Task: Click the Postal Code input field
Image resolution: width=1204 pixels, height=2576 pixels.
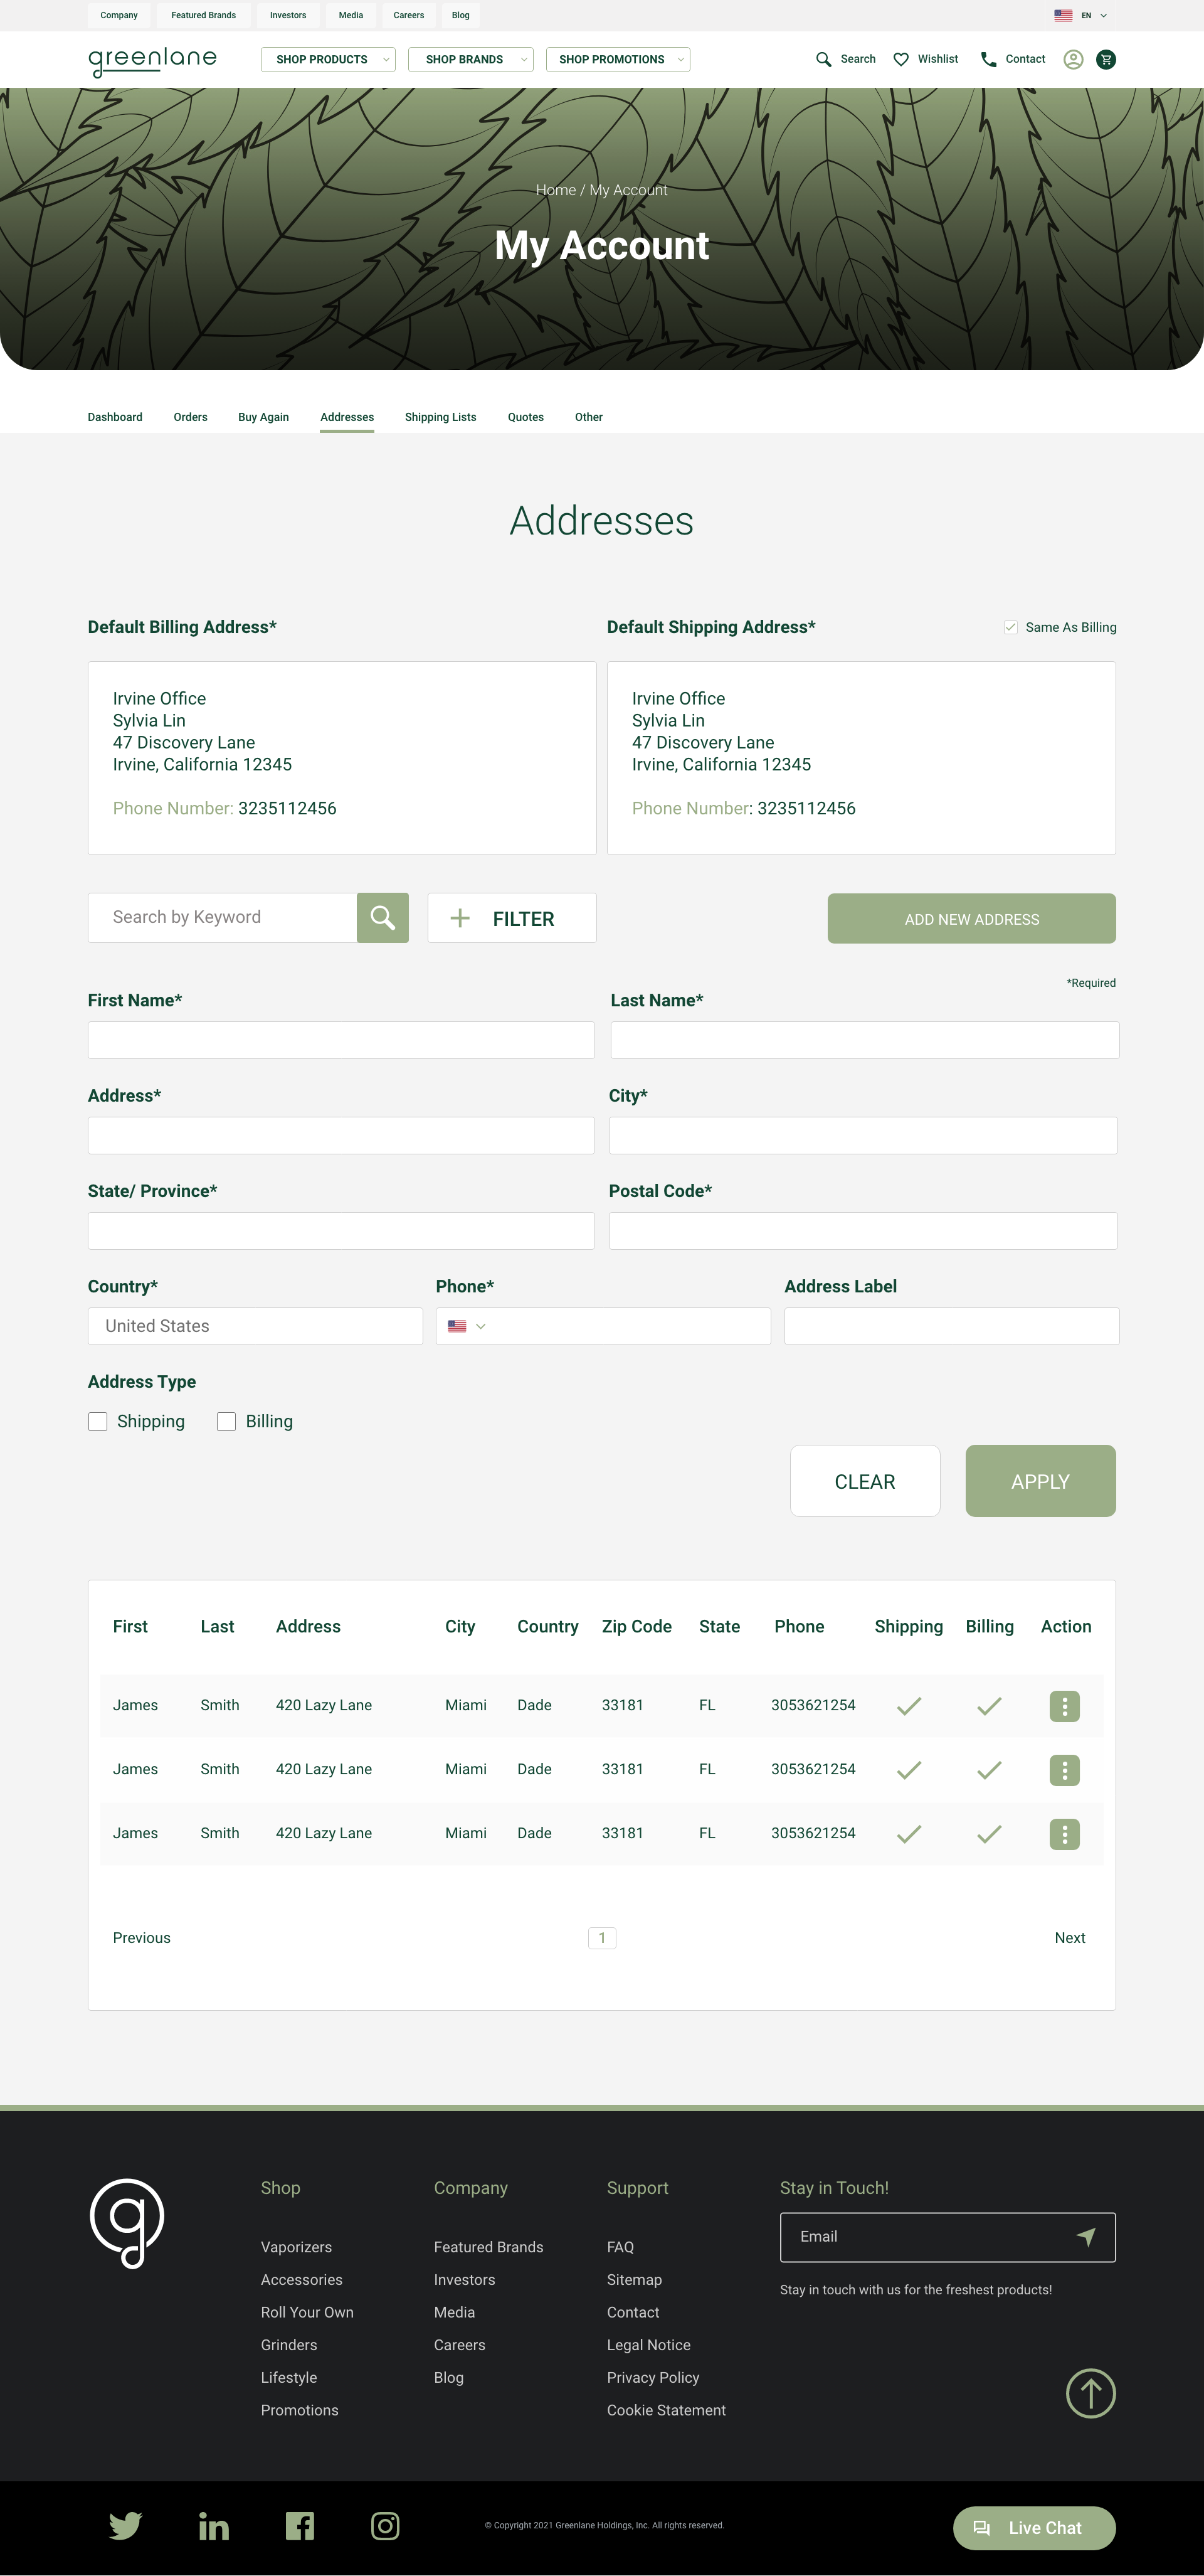Action: tap(862, 1231)
